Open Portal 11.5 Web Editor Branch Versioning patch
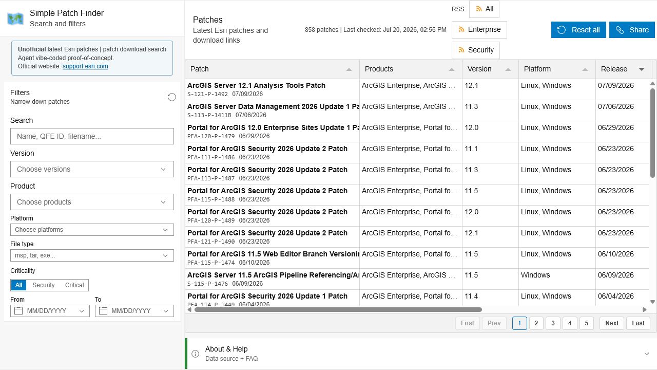This screenshot has height=370, width=657. (273, 254)
